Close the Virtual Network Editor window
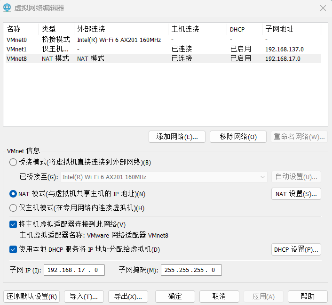The height and width of the screenshot is (305, 332). 323,8
